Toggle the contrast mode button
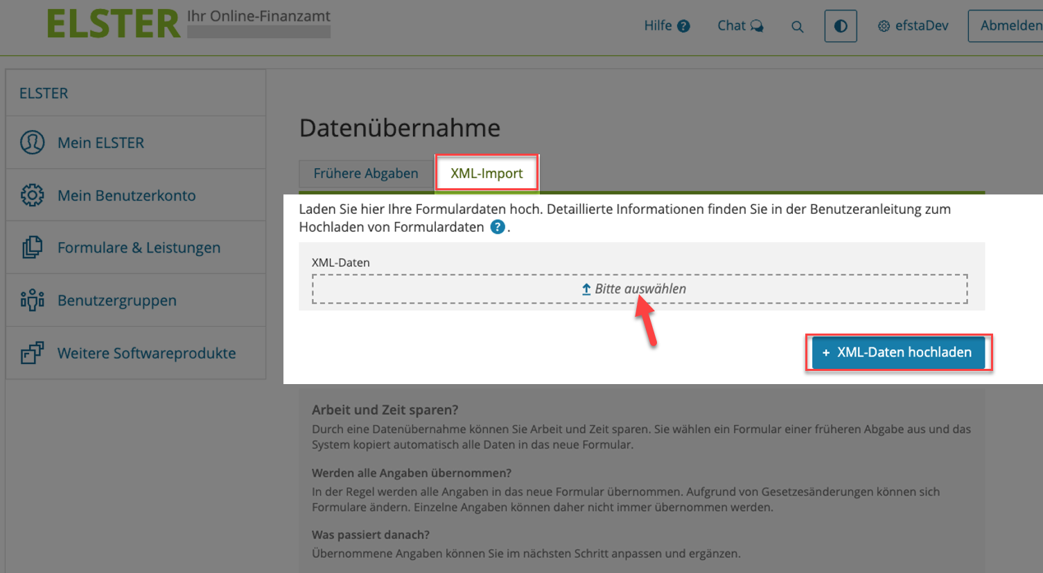This screenshot has width=1043, height=573. pyautogui.click(x=841, y=26)
